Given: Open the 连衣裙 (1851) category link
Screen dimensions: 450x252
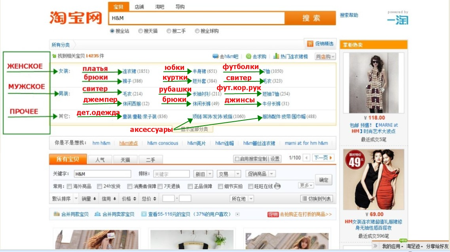Looking at the screenshot, I should pyautogui.click(x=136, y=71).
